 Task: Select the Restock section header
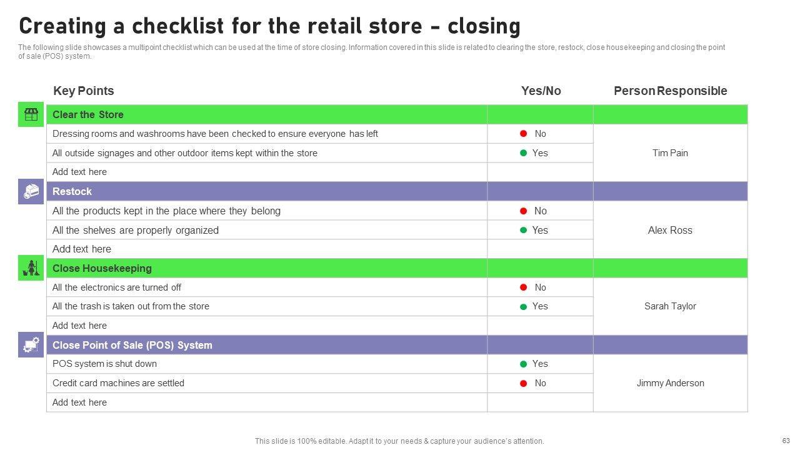point(72,191)
